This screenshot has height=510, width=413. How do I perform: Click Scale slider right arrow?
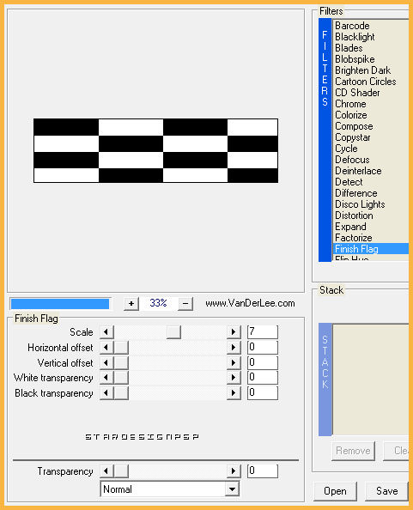[x=234, y=332]
